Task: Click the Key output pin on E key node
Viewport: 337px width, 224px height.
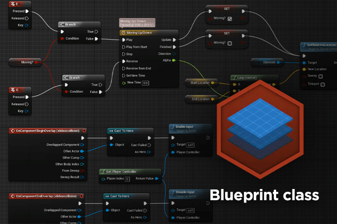Action: coord(27,25)
